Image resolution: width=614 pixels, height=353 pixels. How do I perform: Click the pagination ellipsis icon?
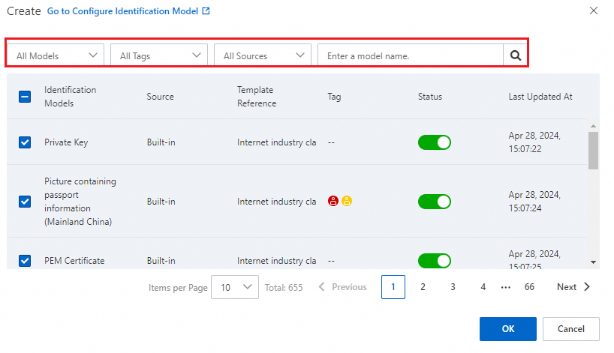[505, 287]
